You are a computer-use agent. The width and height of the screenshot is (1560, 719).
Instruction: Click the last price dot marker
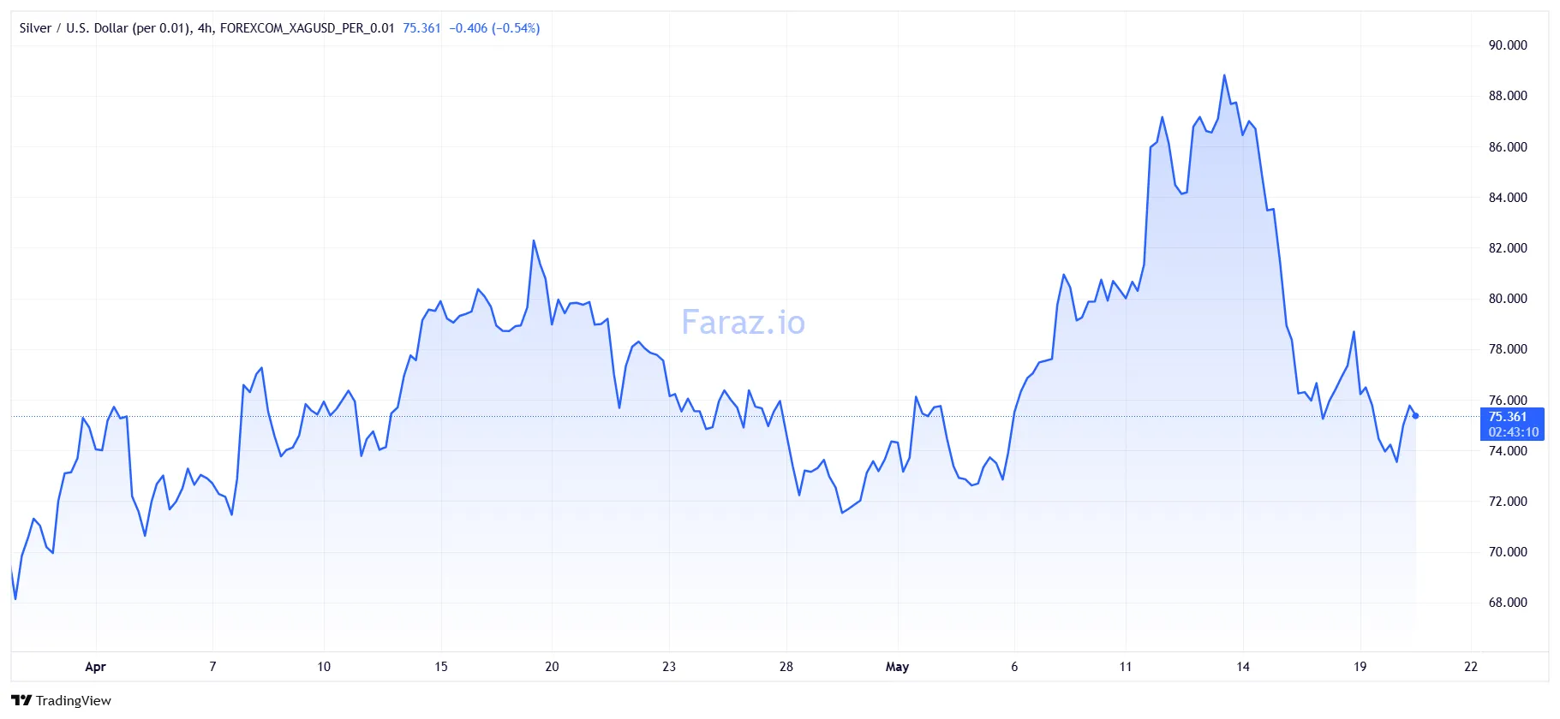(x=1415, y=416)
